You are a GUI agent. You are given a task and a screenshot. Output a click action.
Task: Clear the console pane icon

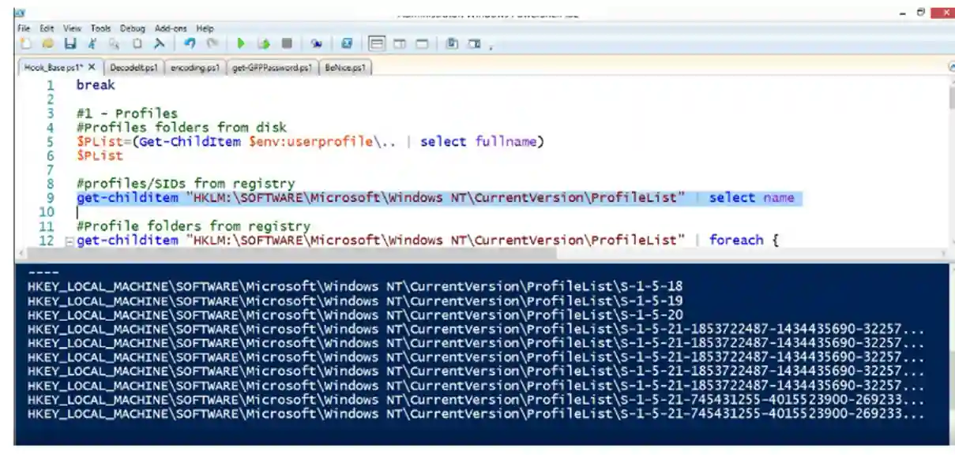tap(159, 44)
